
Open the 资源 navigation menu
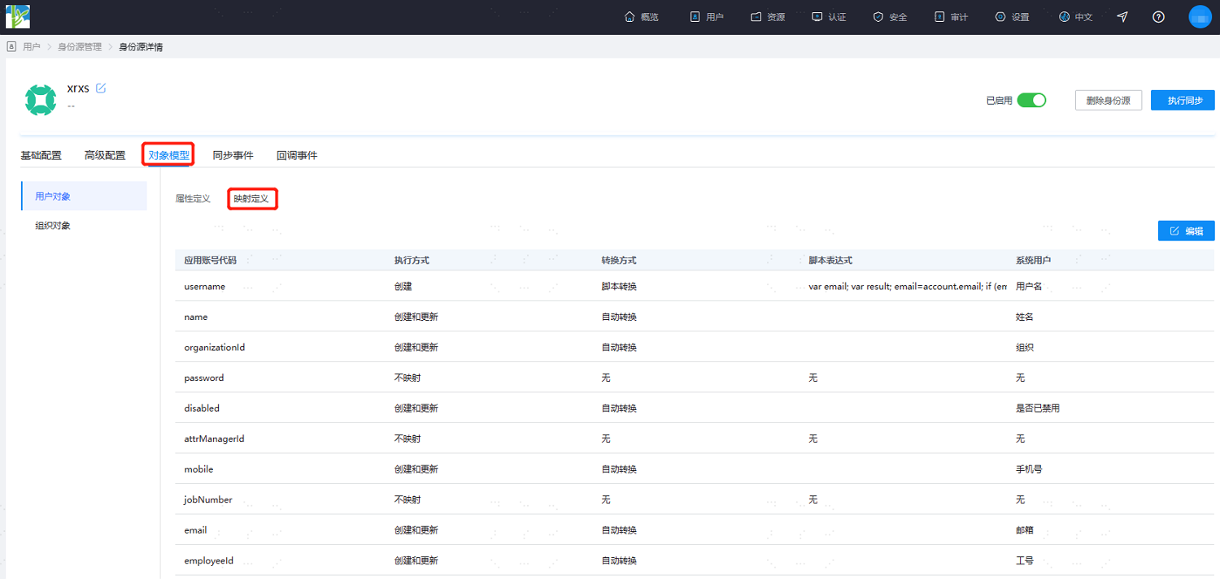[x=768, y=17]
